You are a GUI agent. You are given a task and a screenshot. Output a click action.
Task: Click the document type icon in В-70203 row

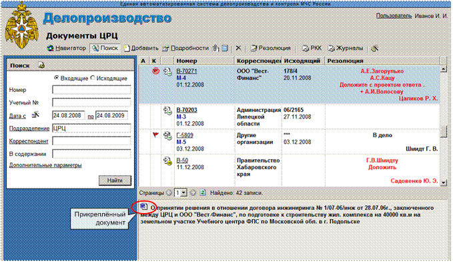coord(167,110)
